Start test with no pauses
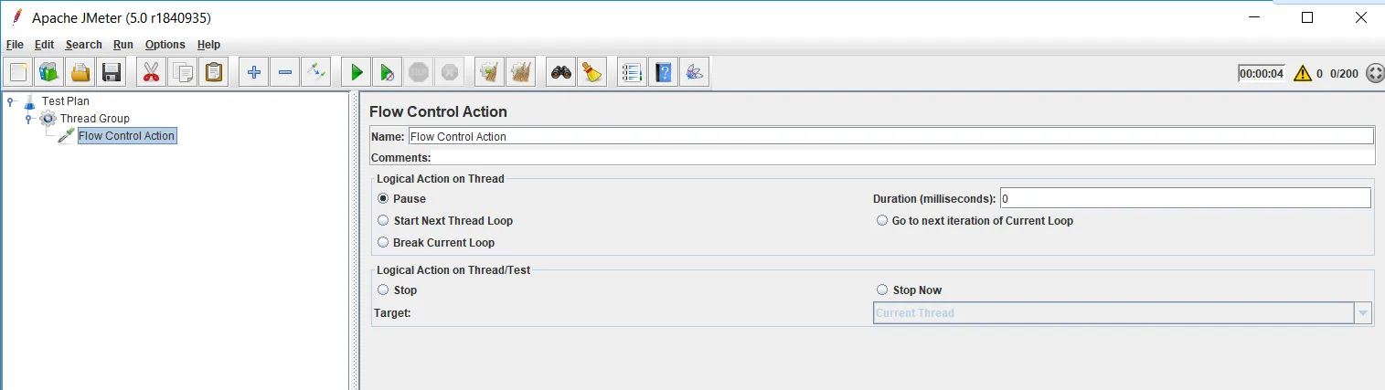The image size is (1385, 390). 387,71
